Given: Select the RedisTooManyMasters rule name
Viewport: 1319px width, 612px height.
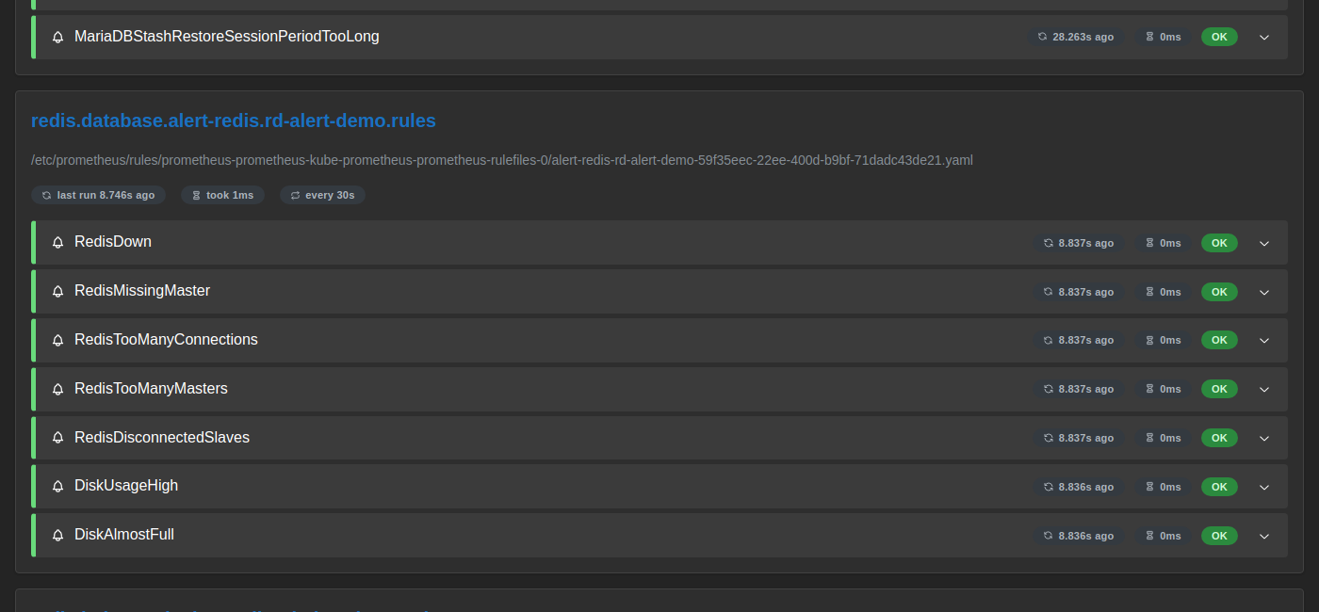Looking at the screenshot, I should point(151,389).
